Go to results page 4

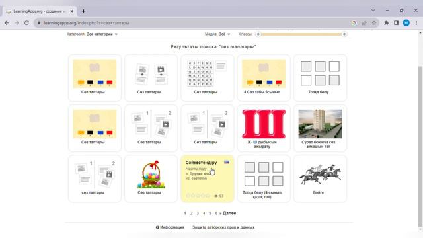pyautogui.click(x=204, y=213)
